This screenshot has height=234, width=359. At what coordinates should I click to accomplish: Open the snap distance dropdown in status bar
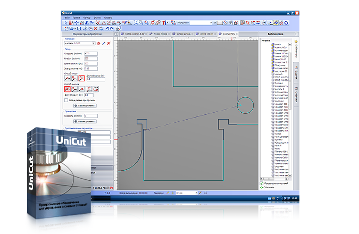pyautogui.click(x=196, y=193)
